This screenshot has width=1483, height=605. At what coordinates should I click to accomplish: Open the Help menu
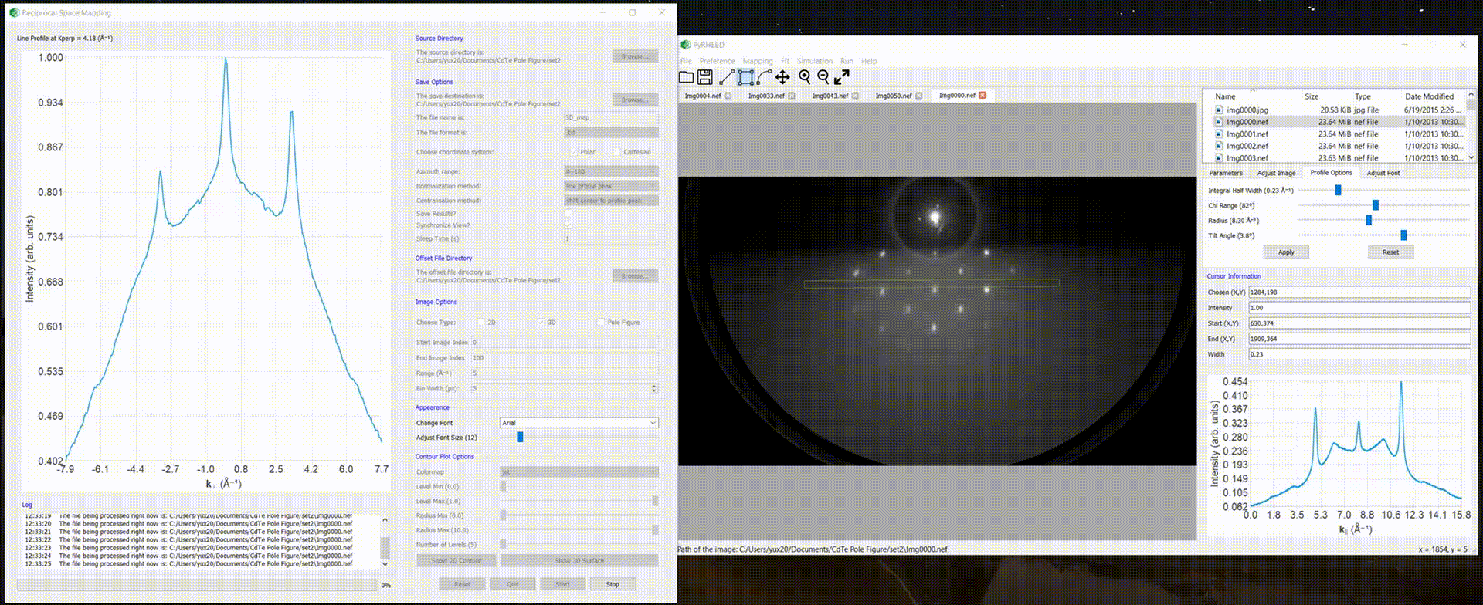[x=869, y=61]
